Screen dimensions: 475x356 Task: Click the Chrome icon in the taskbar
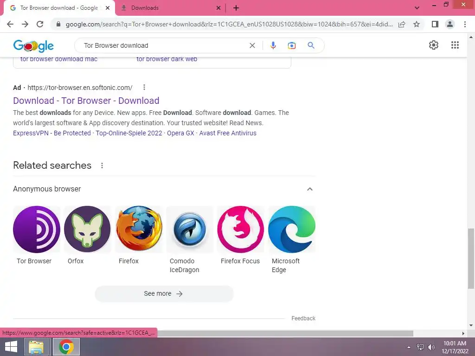[x=66, y=347]
